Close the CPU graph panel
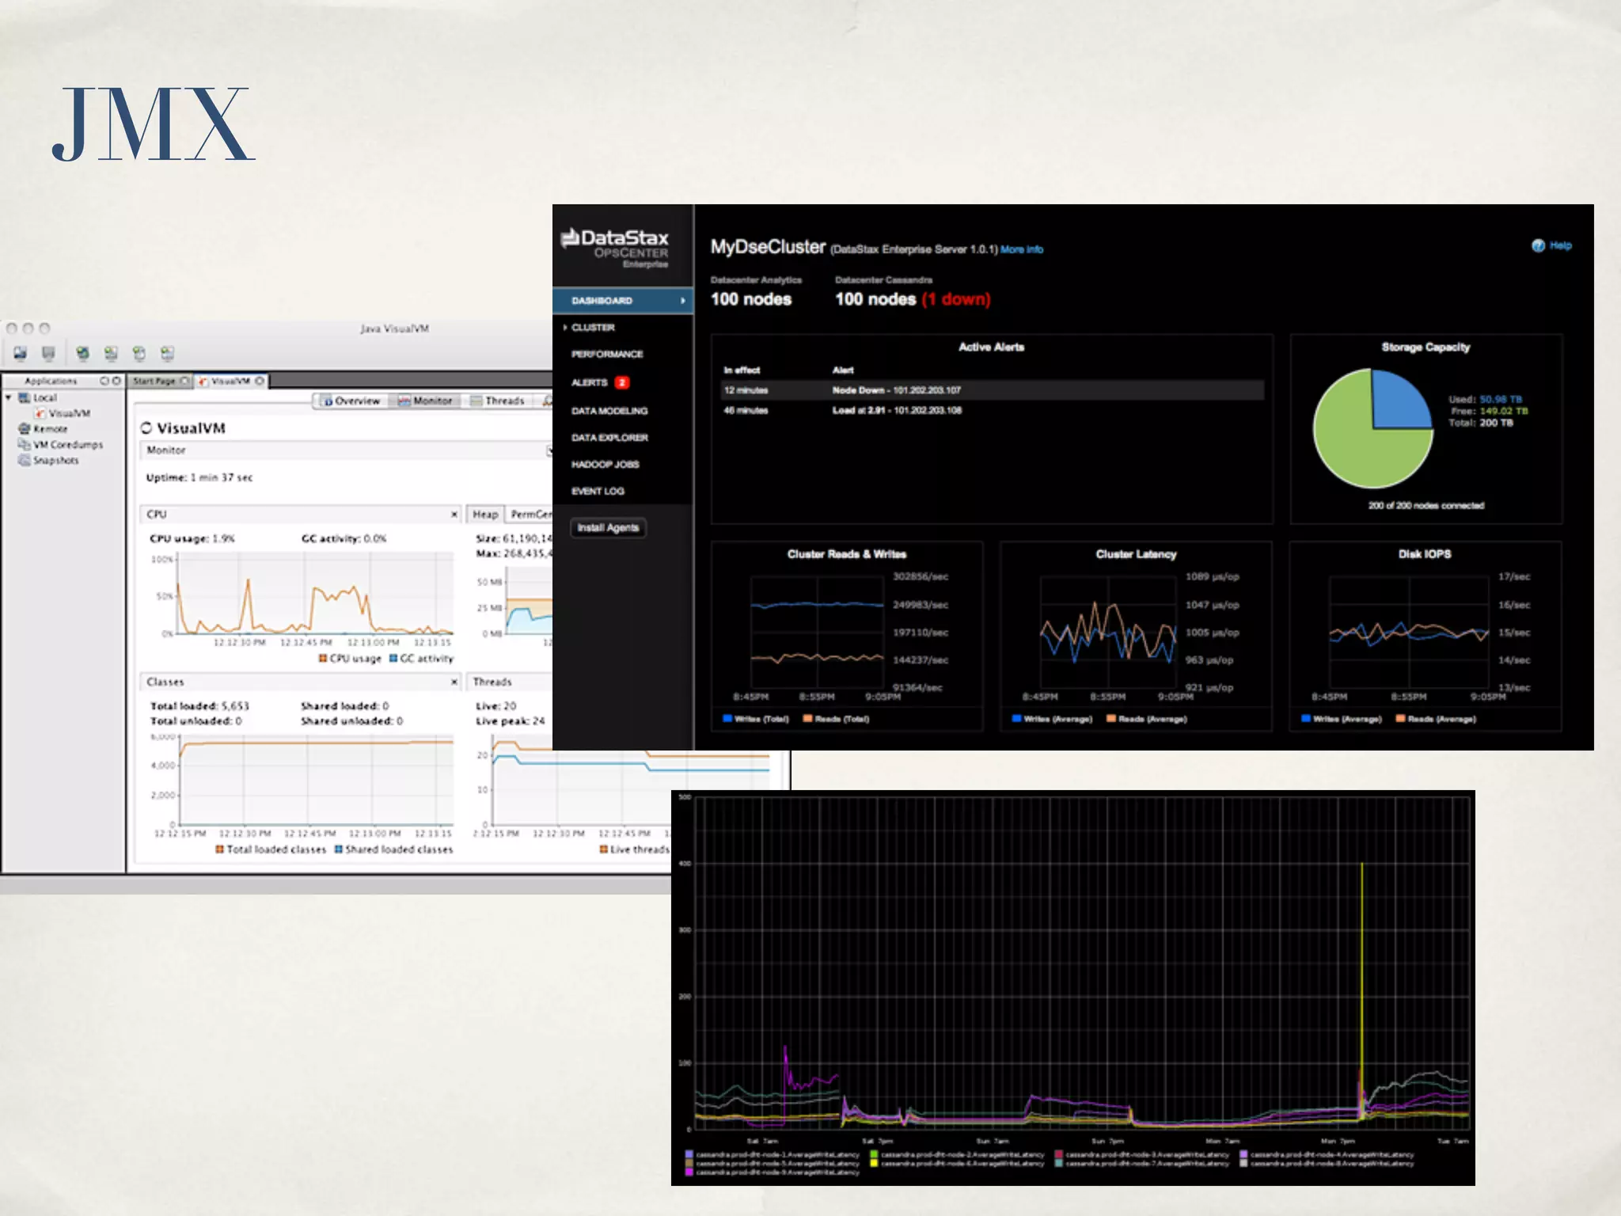 (454, 515)
